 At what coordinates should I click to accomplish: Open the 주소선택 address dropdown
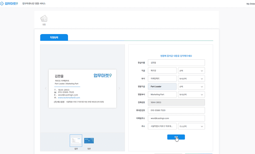point(191,126)
